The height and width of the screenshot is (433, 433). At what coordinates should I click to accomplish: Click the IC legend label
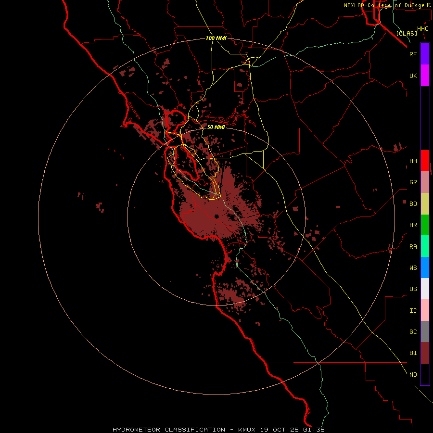pyautogui.click(x=413, y=311)
